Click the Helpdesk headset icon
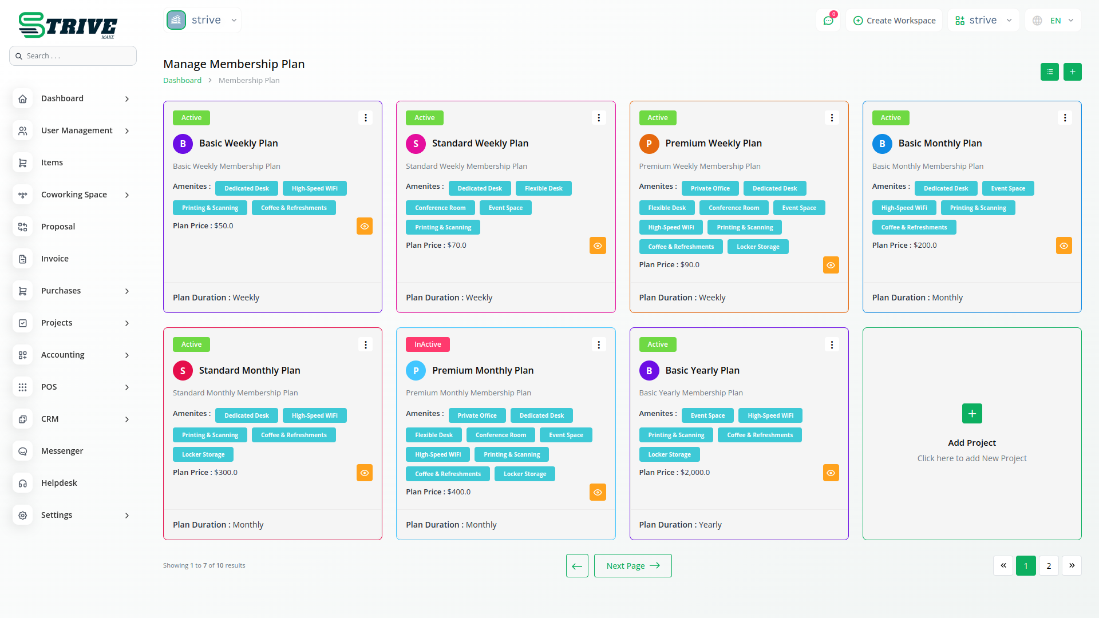The width and height of the screenshot is (1099, 618). [23, 483]
